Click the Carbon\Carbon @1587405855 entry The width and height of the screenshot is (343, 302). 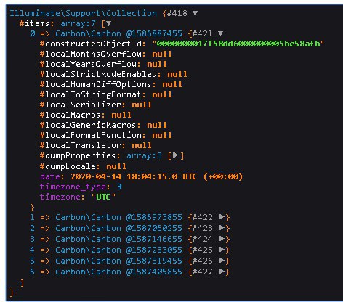tap(118, 272)
